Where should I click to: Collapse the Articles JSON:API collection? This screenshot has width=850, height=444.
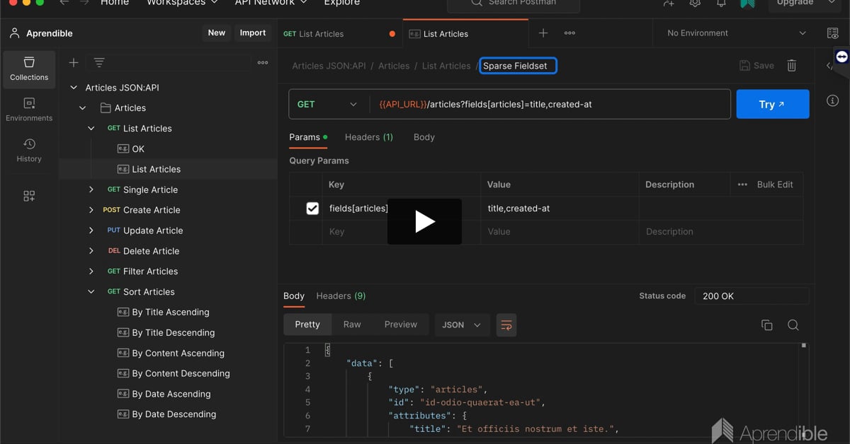[74, 88]
